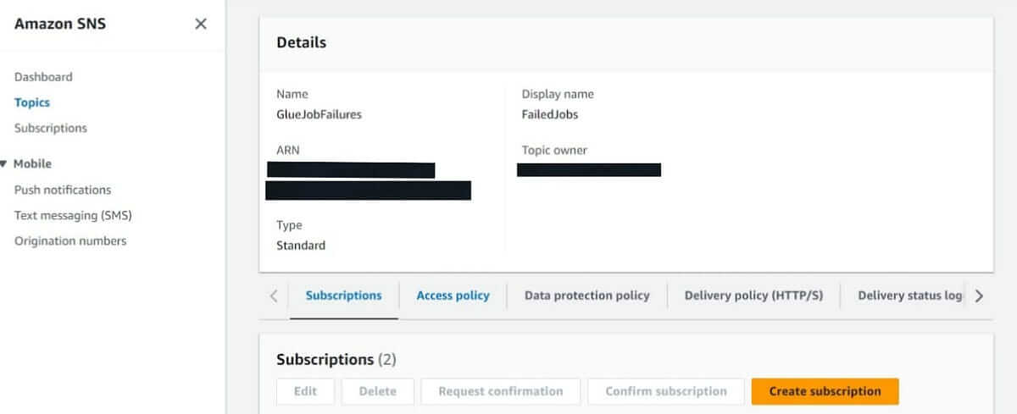The image size is (1017, 414).
Task: Switch to the Subscriptions tab
Action: pyautogui.click(x=343, y=295)
